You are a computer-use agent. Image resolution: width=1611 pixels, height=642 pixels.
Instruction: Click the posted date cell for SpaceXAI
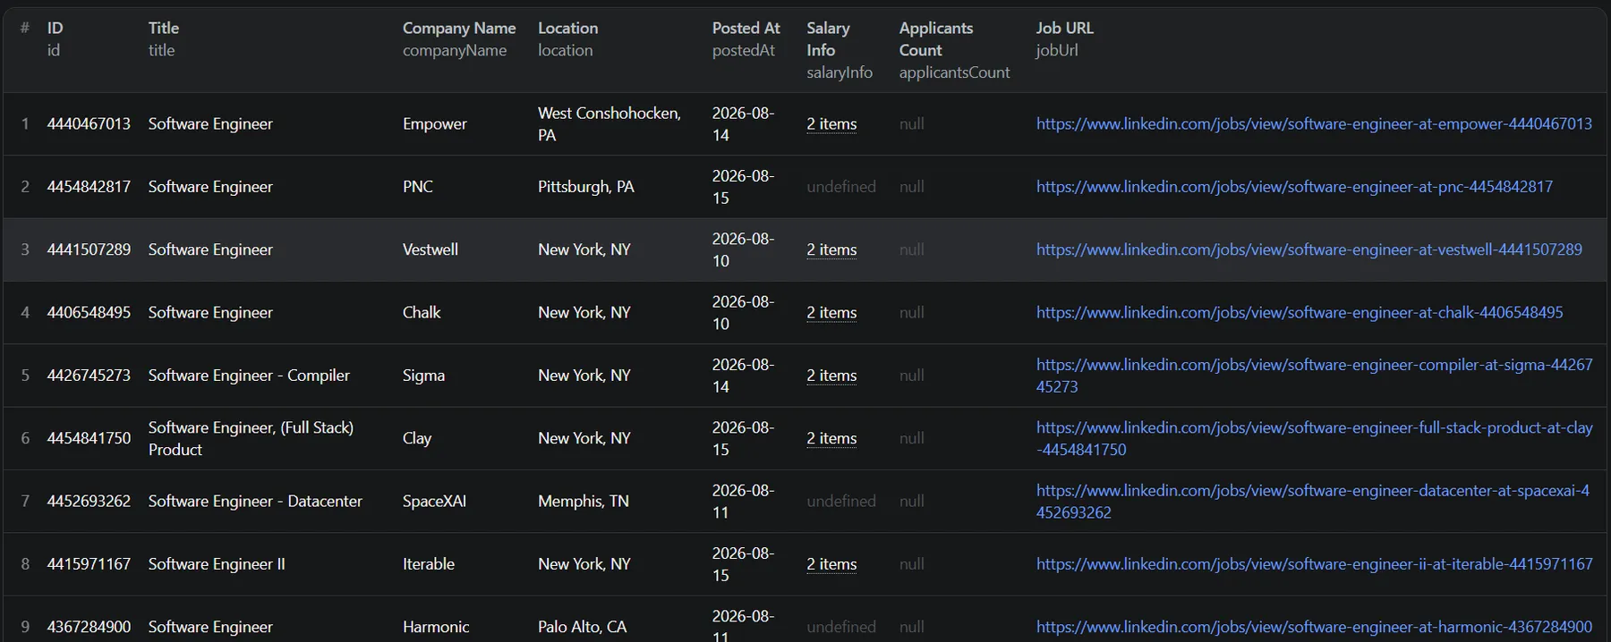pos(743,501)
